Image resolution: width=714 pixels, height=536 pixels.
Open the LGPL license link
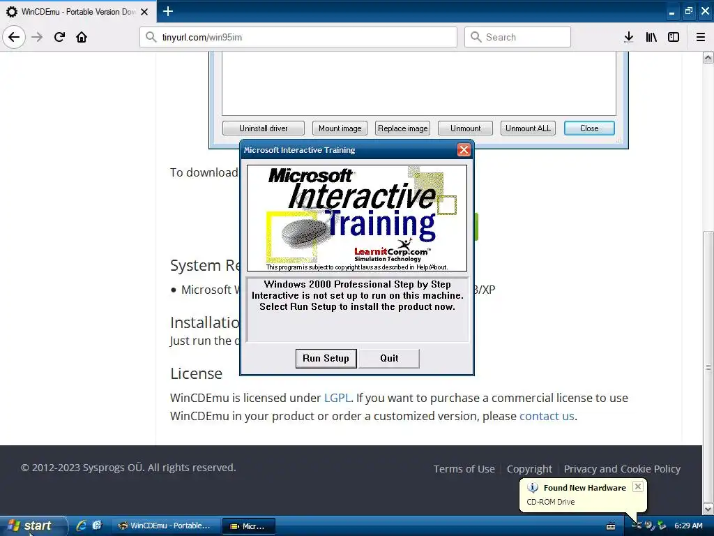point(337,398)
